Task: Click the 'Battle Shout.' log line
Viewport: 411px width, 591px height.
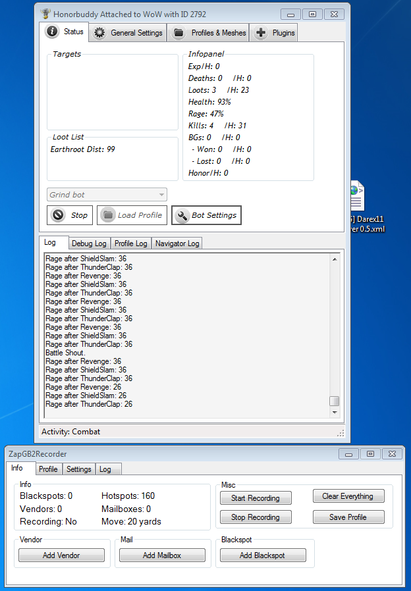Action: coord(65,353)
